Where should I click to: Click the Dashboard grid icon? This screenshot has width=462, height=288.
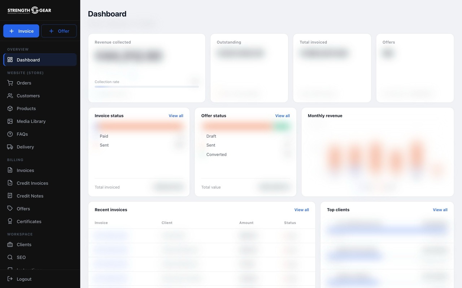pyautogui.click(x=10, y=60)
